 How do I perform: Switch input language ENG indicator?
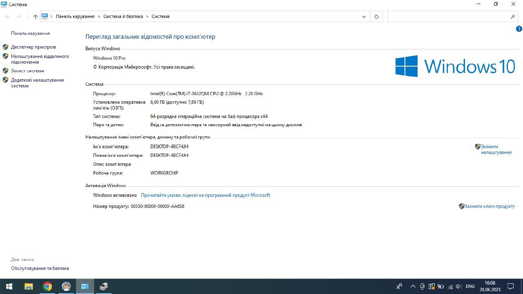[x=470, y=286]
